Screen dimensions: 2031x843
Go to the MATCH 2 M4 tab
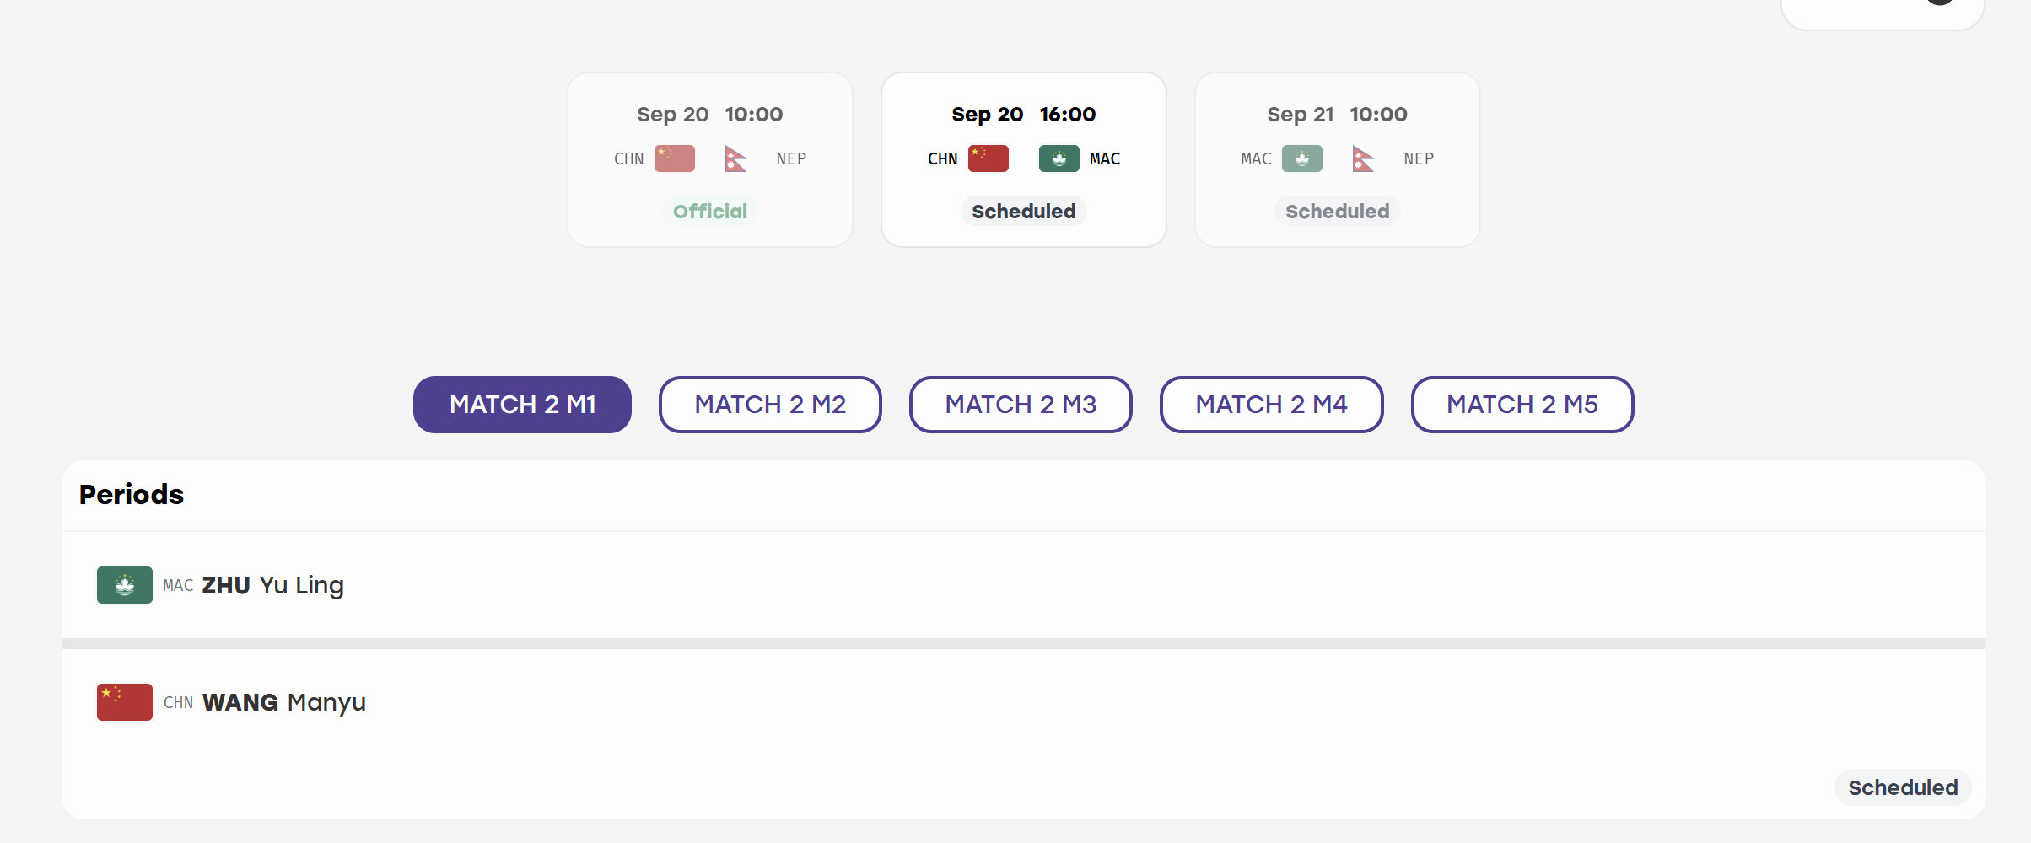(x=1271, y=405)
